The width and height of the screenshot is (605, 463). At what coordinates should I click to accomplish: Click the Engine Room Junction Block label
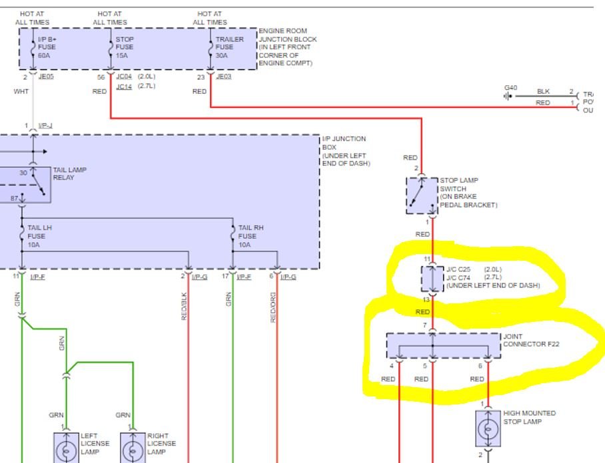[x=287, y=47]
